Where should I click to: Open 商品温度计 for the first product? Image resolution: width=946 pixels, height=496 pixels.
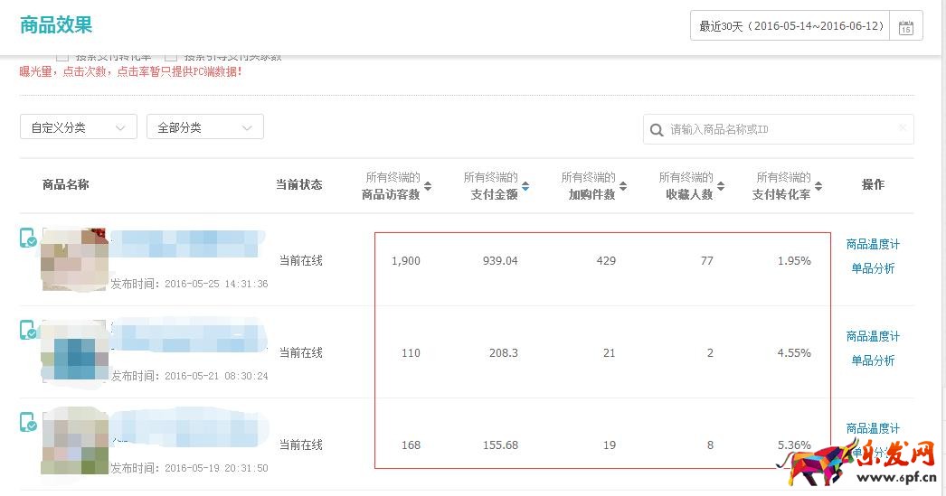873,245
